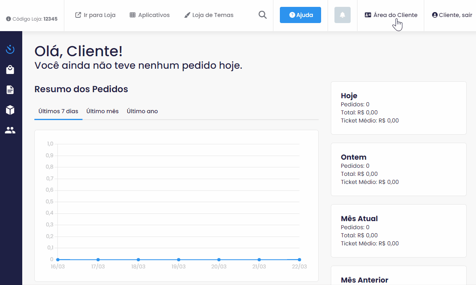This screenshot has width=476, height=285.
Task: Open the notifications bell
Action: [x=343, y=15]
